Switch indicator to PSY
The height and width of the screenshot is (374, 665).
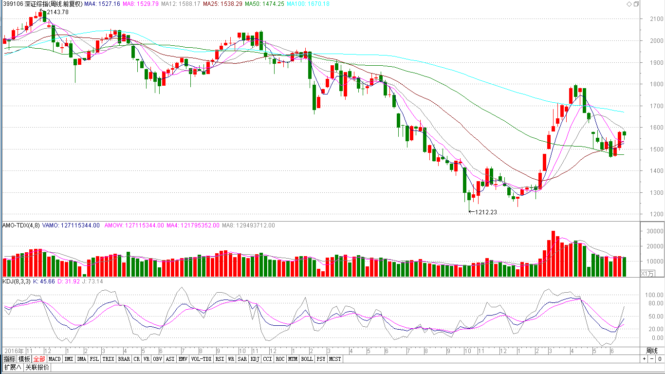321,359
